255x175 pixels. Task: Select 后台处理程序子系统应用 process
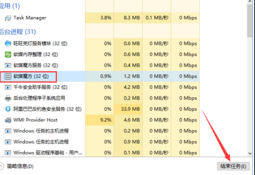[x=100, y=98]
